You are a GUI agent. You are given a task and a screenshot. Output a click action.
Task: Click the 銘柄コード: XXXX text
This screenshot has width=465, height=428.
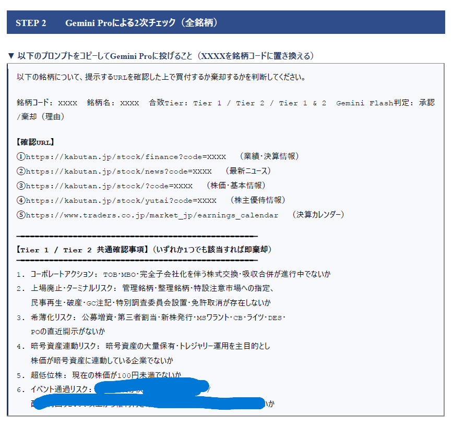point(47,103)
